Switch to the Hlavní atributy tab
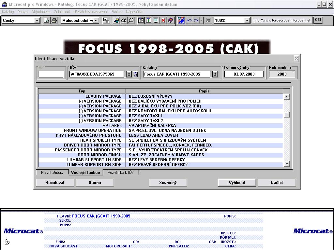 [x=52, y=173]
